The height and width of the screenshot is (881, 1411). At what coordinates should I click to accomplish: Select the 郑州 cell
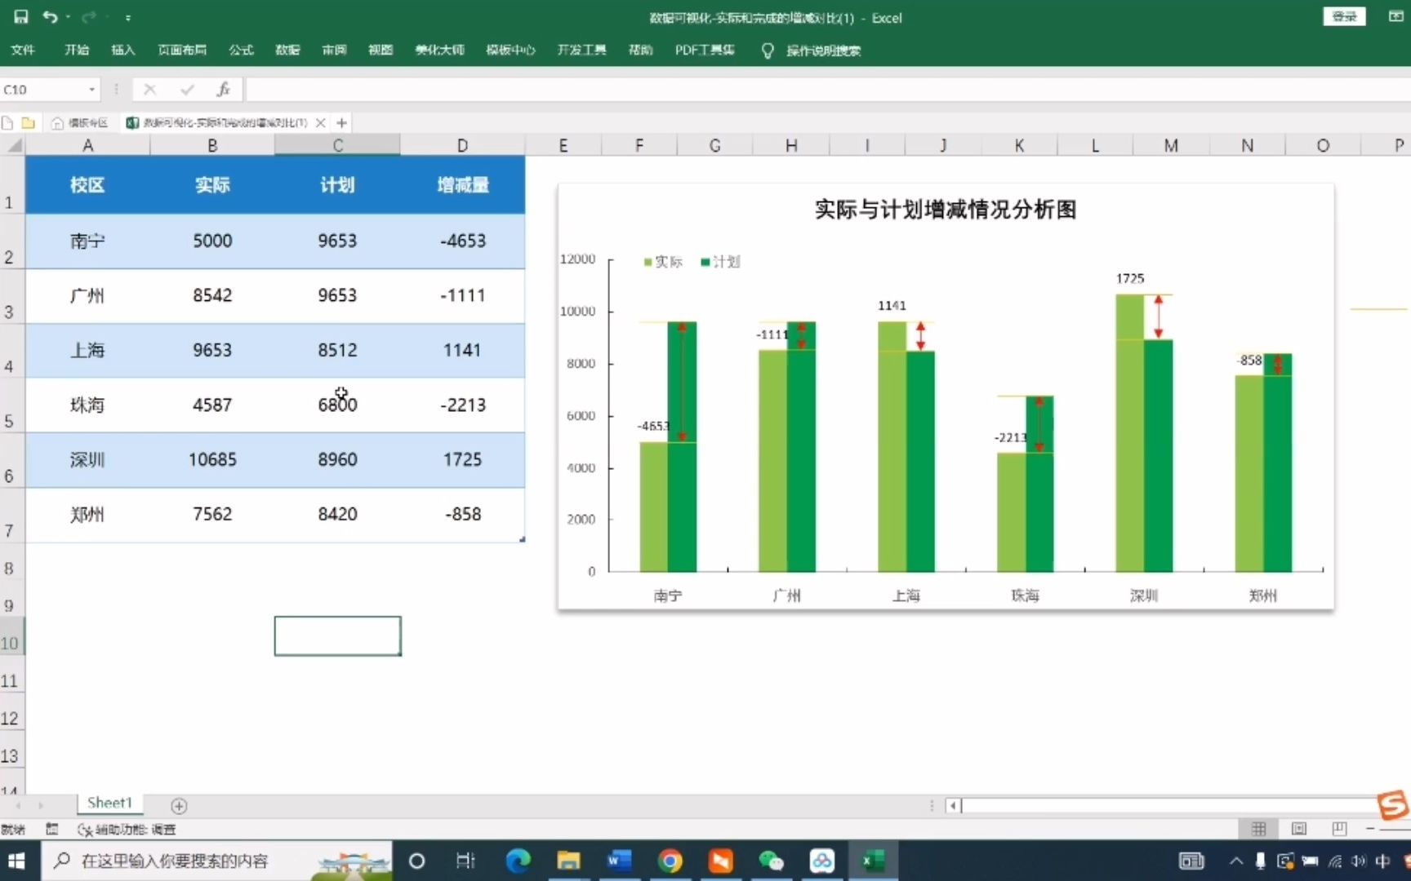tap(87, 515)
